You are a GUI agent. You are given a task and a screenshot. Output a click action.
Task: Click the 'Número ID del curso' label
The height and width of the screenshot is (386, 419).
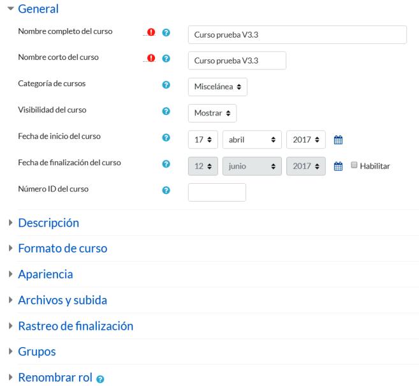(53, 189)
